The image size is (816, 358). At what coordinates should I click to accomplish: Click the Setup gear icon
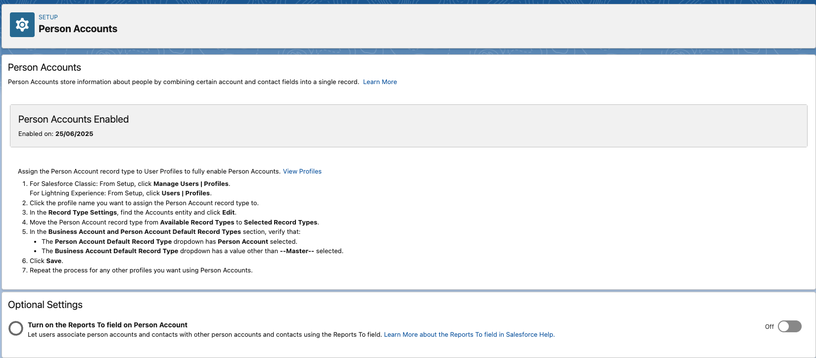point(22,25)
